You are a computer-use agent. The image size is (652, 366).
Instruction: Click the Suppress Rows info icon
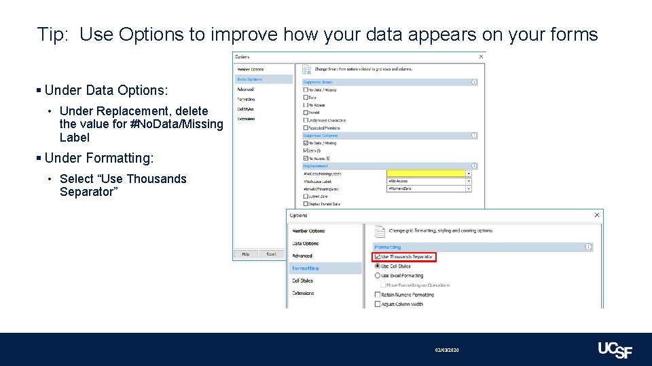pos(473,82)
